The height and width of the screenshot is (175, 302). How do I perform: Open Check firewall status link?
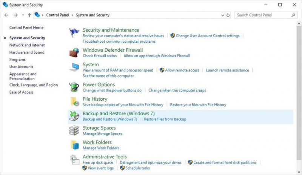pyautogui.click(x=100, y=56)
